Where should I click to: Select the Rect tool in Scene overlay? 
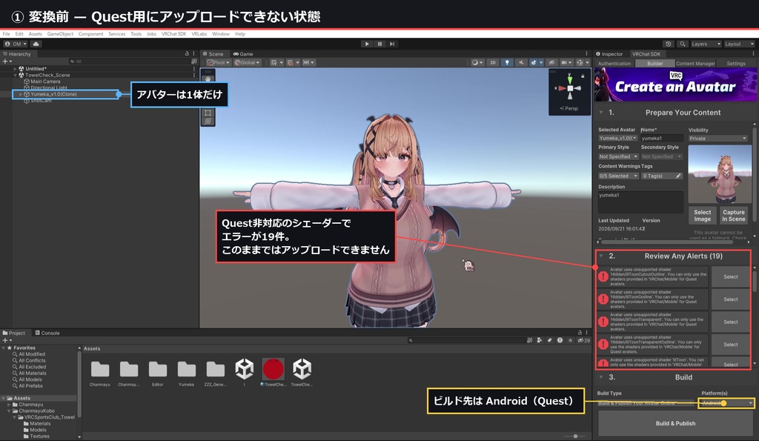(x=208, y=113)
